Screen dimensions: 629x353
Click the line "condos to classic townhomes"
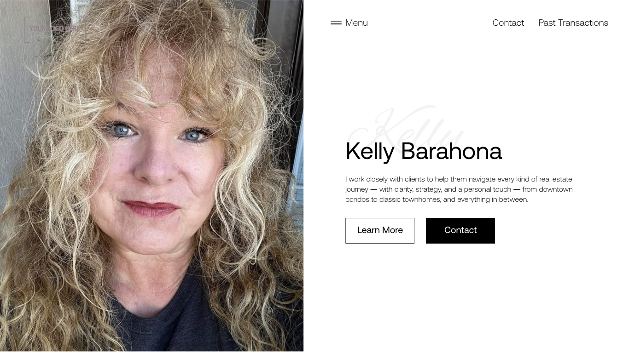pos(437,199)
